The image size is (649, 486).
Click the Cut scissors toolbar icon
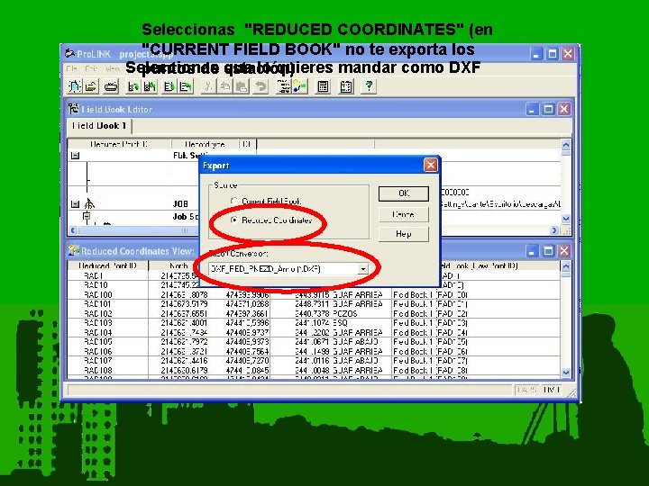pos(208,86)
